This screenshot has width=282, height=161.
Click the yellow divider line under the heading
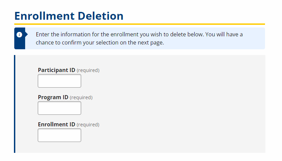pos(139,24)
